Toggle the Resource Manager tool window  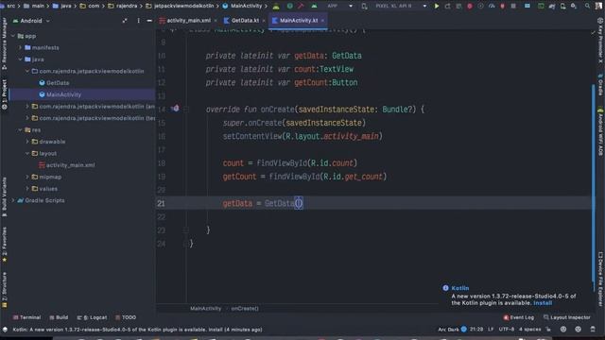click(4, 43)
